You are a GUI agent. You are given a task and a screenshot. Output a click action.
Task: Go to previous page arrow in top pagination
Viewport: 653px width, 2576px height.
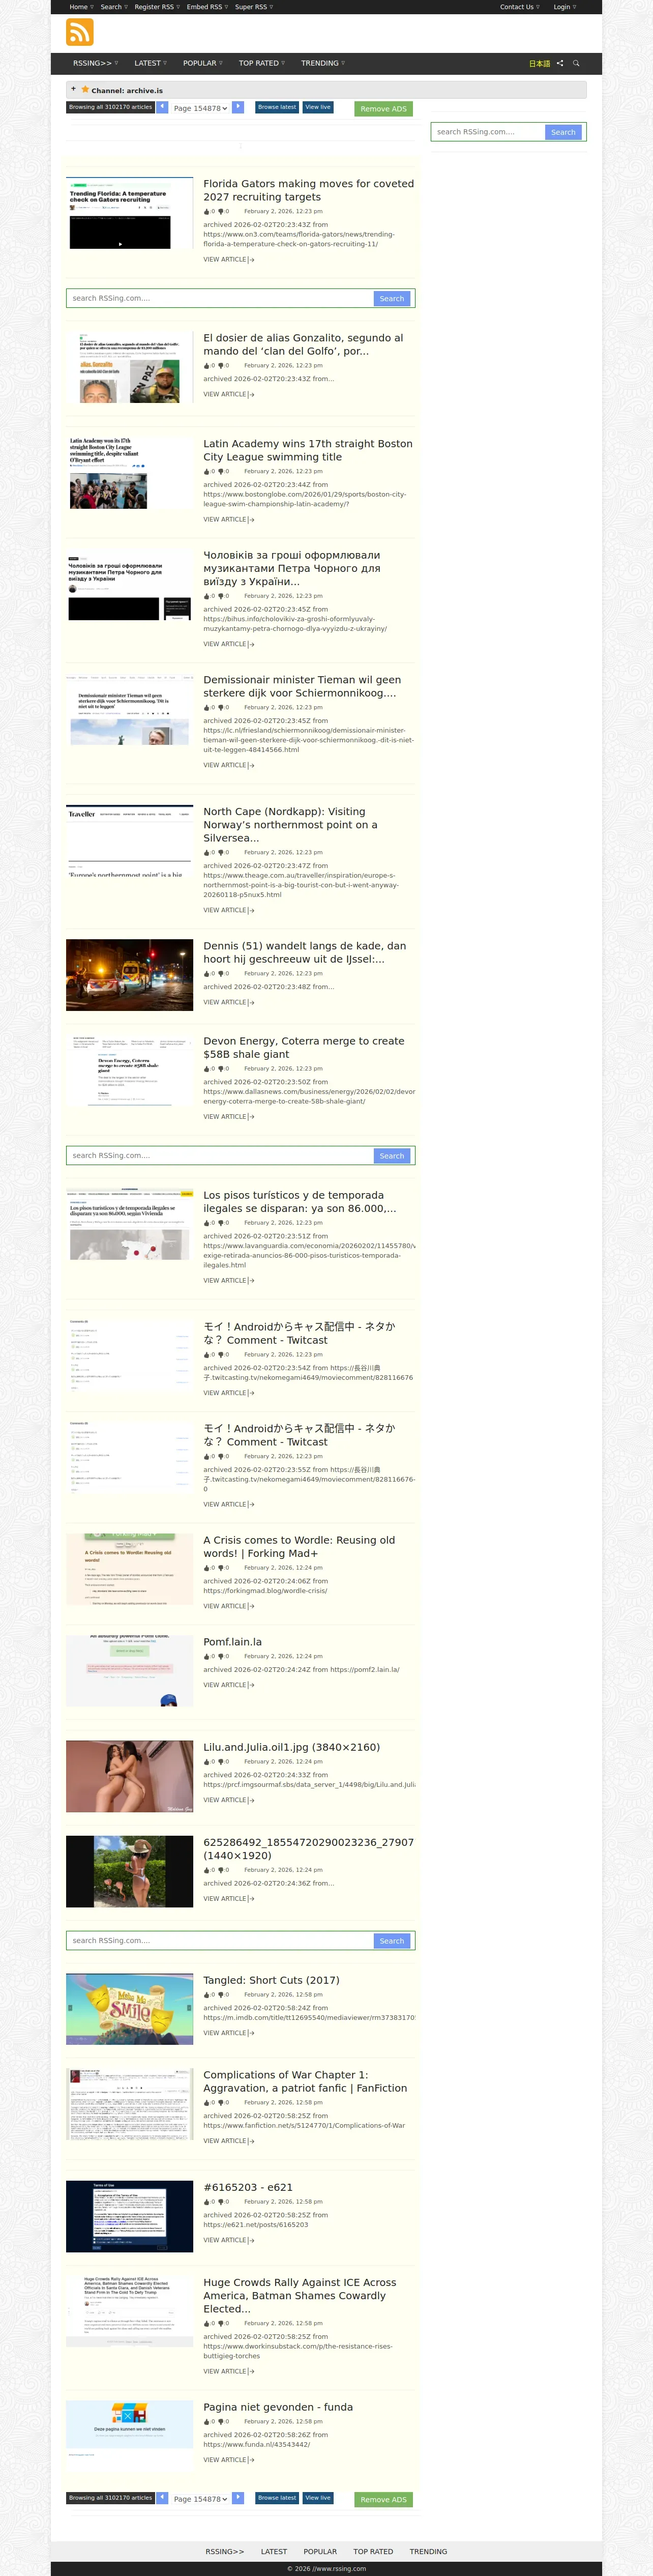pos(162,107)
